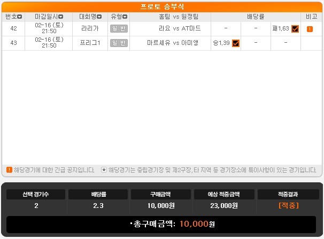This screenshot has width=324, height=239.
Task: Click the orange alert icon in row 42
Action: (x=310, y=29)
